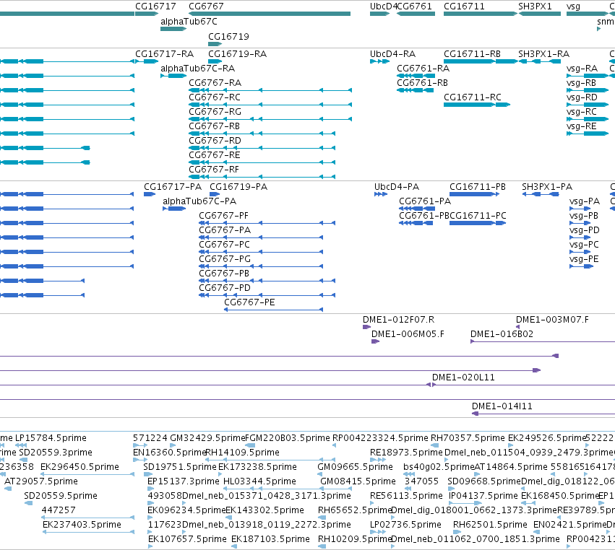Screen dimensions: 615x550
Task: Click protein CG16719-PA label
Action: 238,186
